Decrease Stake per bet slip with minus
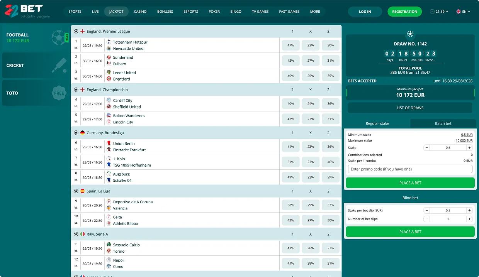Viewport: 479px width, 277px height. pyautogui.click(x=426, y=211)
